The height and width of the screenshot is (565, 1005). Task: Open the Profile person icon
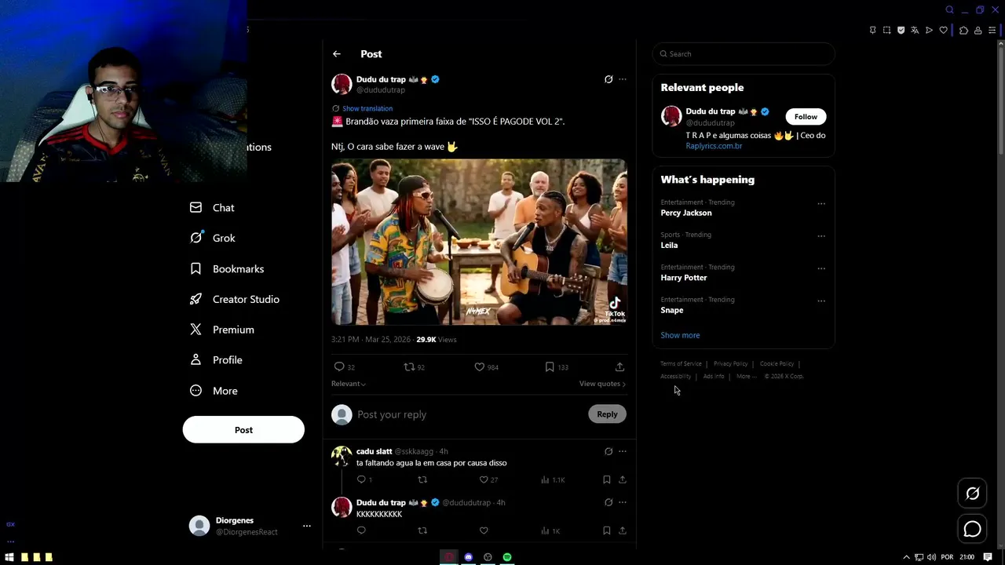pyautogui.click(x=196, y=359)
